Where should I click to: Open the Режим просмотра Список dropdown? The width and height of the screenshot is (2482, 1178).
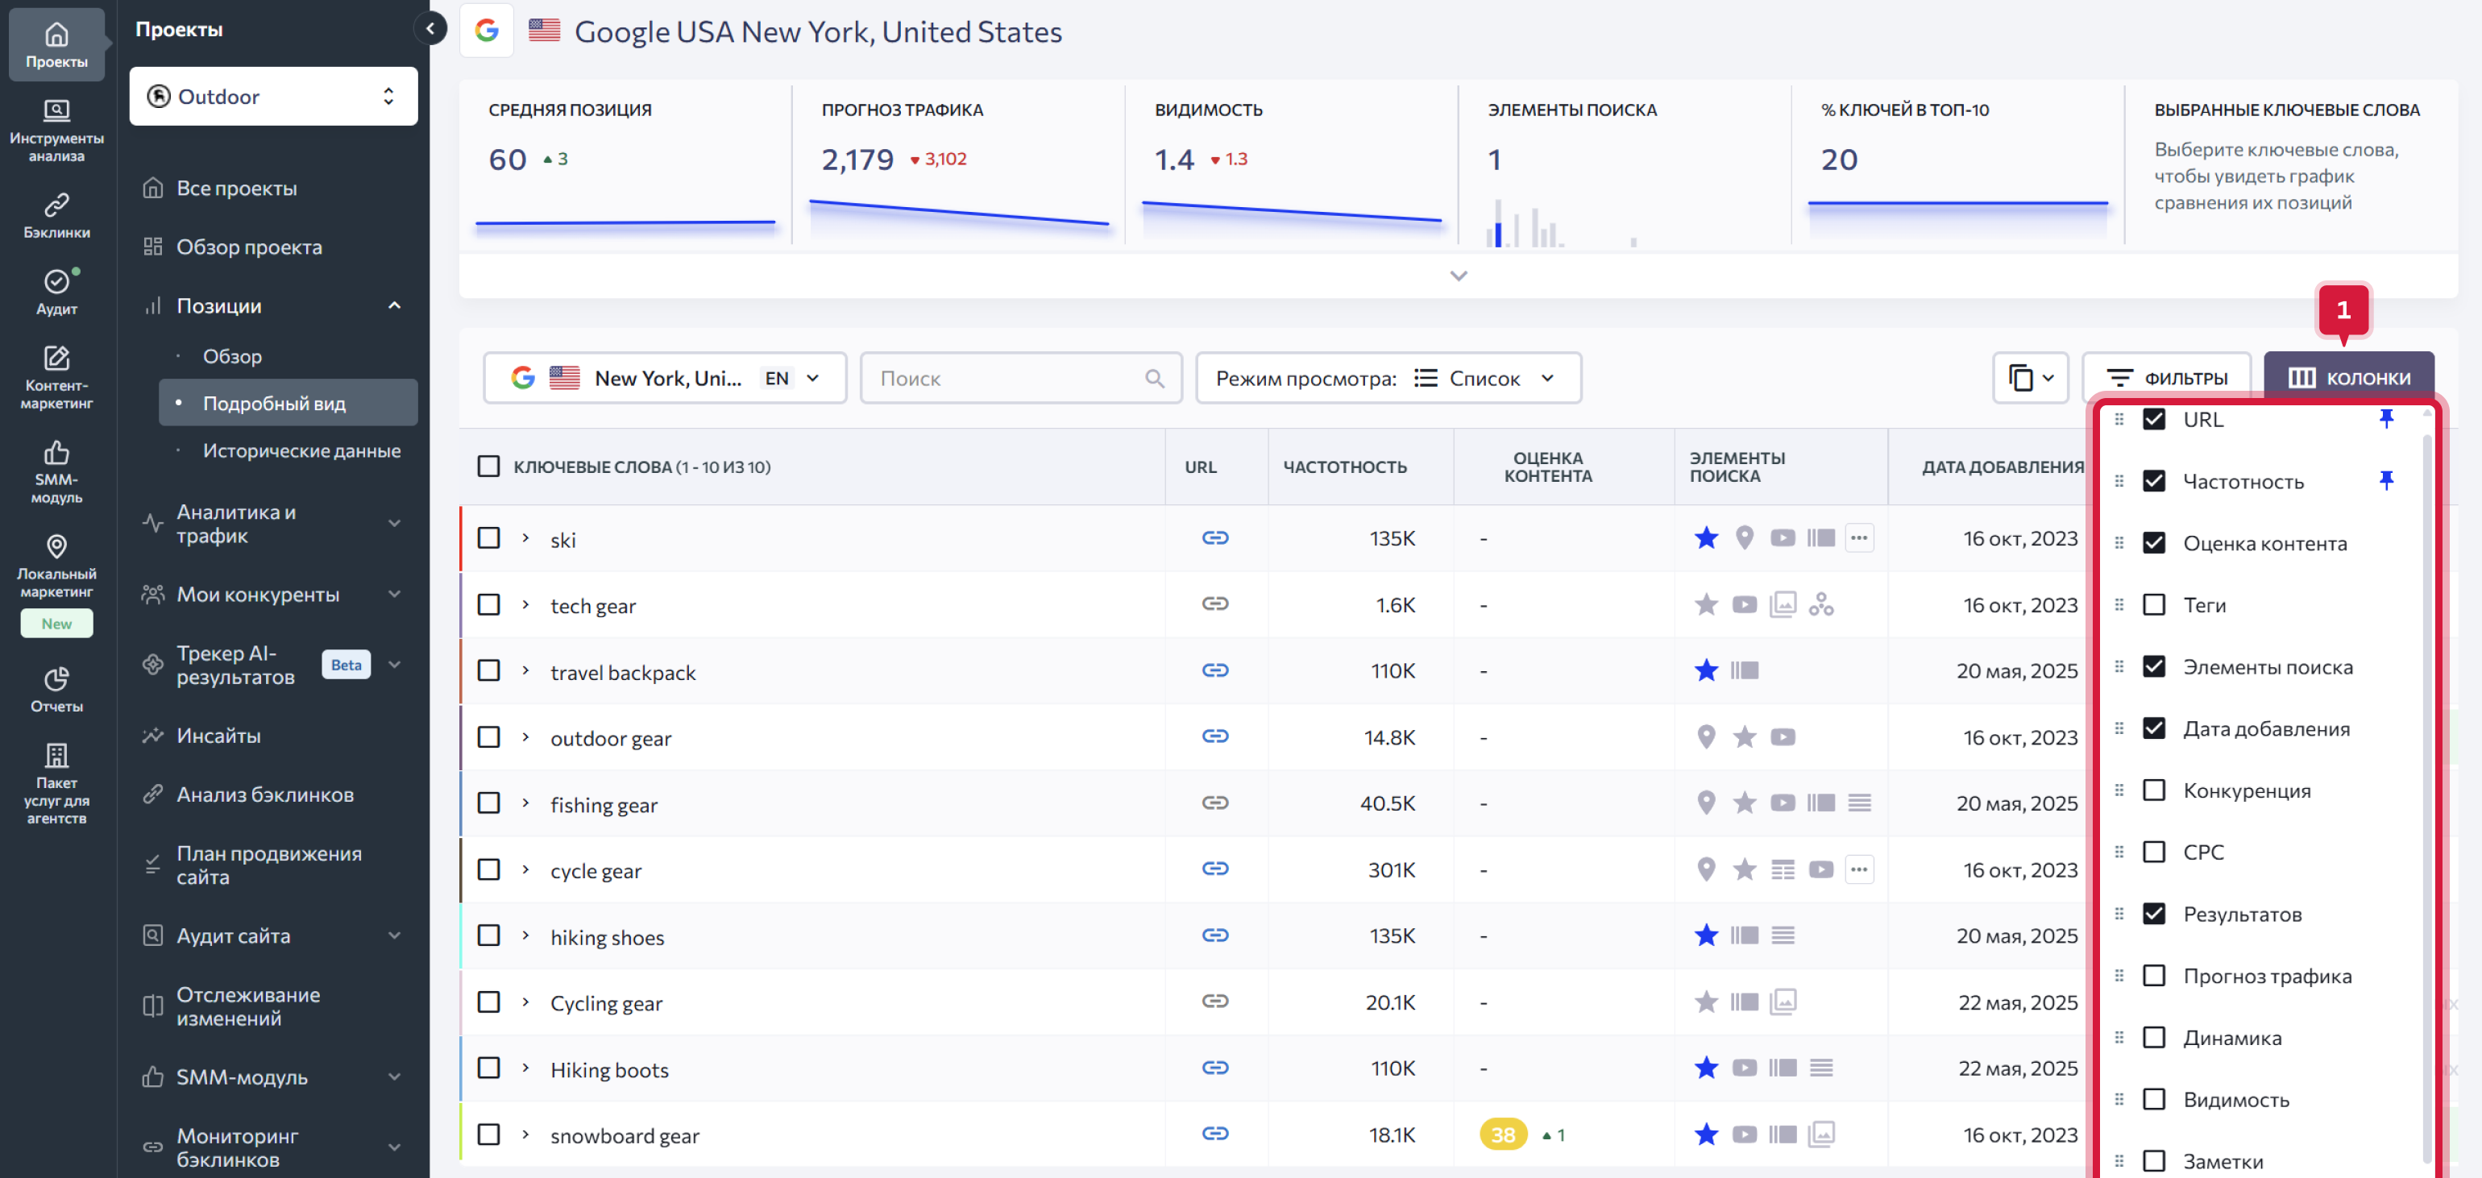[x=1388, y=378]
